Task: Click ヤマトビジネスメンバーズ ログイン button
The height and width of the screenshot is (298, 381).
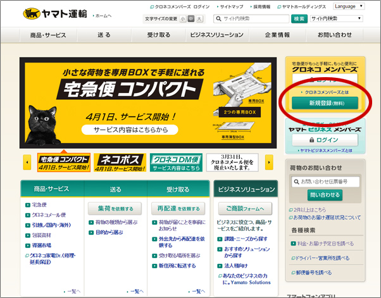Action: pyautogui.click(x=325, y=140)
